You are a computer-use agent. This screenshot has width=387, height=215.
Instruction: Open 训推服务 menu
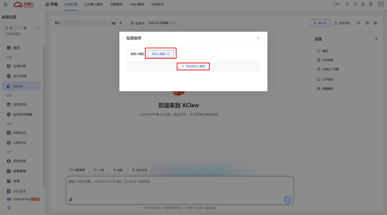coord(116,5)
